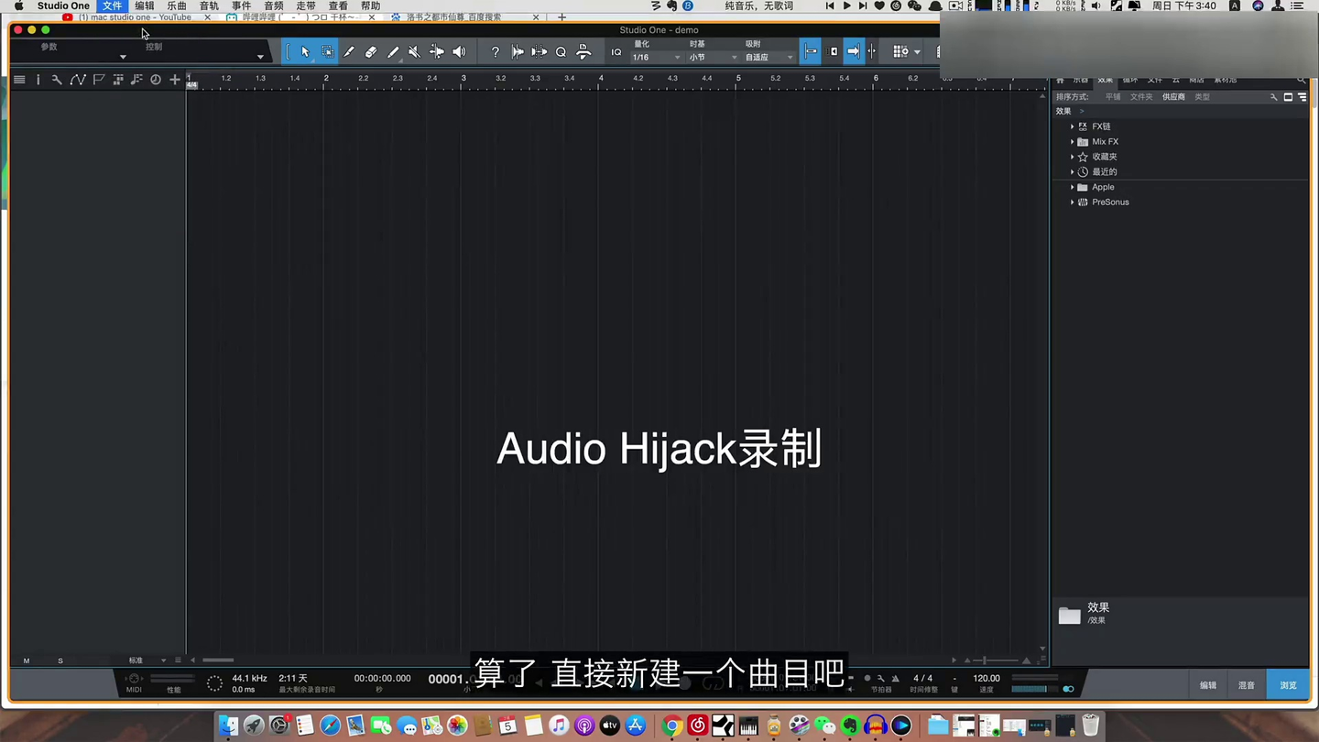This screenshot has width=1319, height=742.
Task: Open the 音轨 menu
Action: pyautogui.click(x=209, y=5)
